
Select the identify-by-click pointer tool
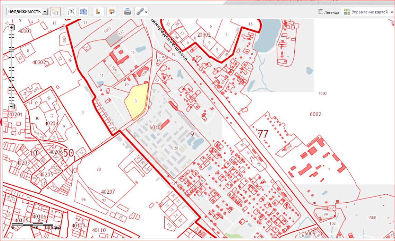click(55, 12)
